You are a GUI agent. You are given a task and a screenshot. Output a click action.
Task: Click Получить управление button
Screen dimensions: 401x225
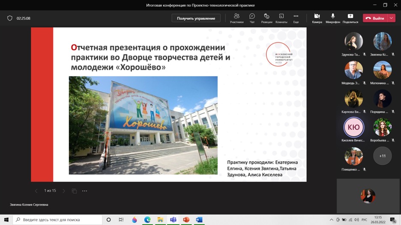(196, 18)
